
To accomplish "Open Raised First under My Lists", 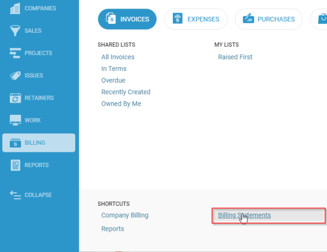I will (235, 57).
